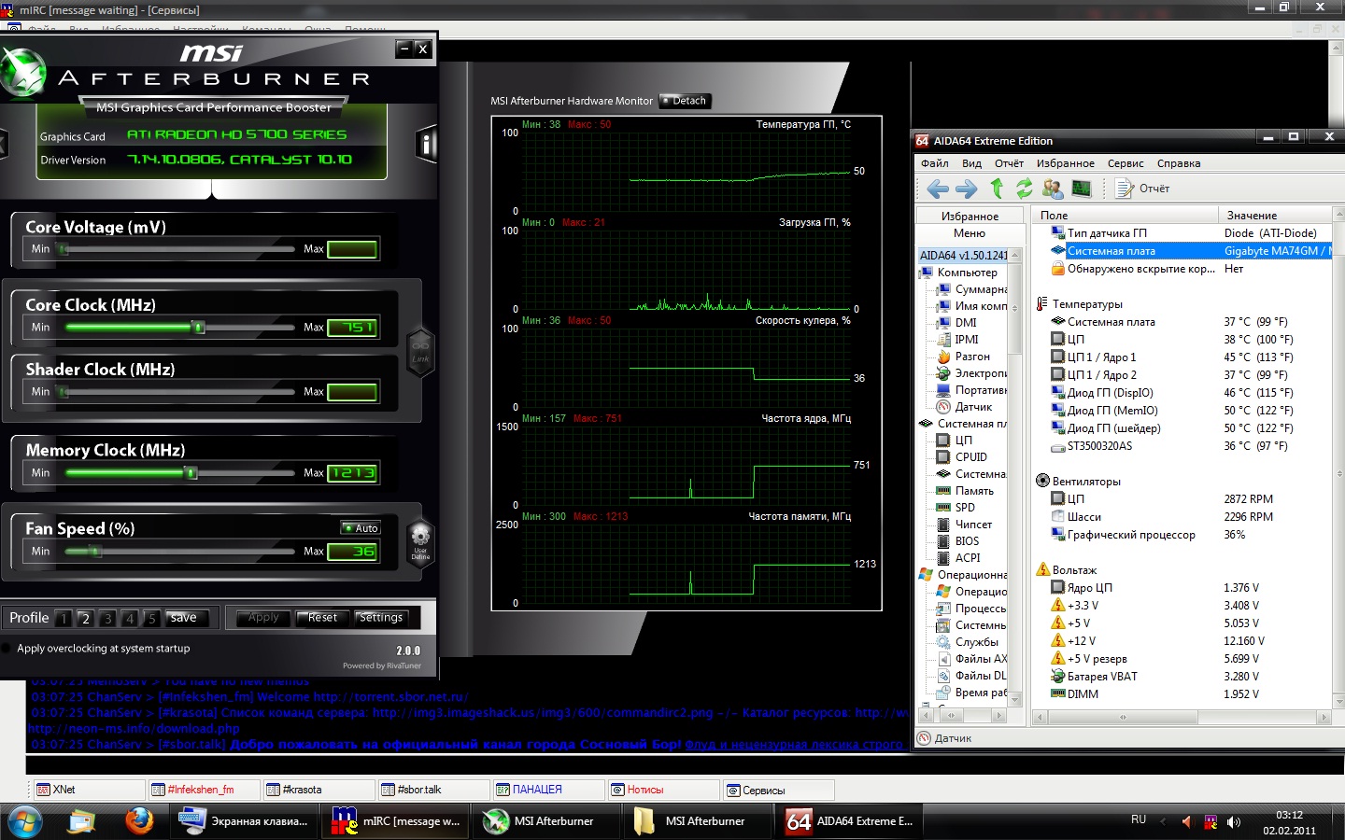Switch to the #krasota channel in mIRC switchbar

[x=318, y=790]
